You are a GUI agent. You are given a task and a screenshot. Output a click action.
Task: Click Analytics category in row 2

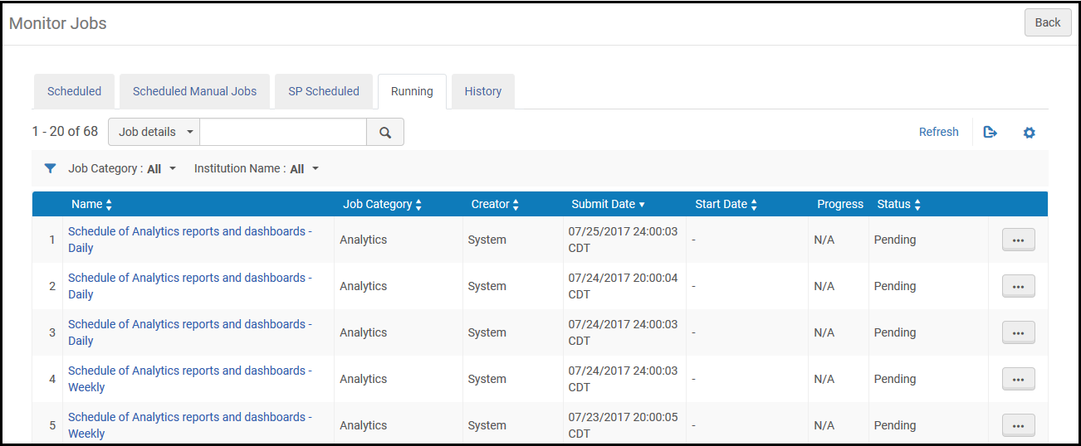tap(364, 286)
